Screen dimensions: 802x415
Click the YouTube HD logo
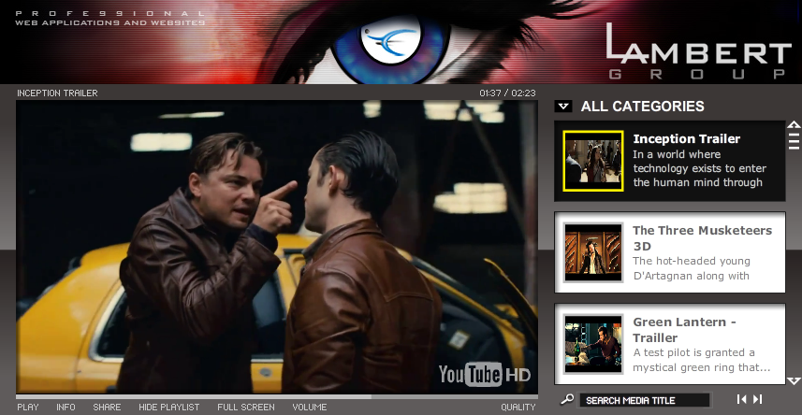[485, 375]
